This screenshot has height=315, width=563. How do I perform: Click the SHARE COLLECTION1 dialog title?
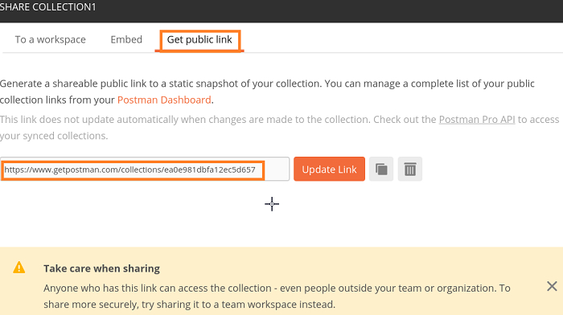[x=47, y=6]
